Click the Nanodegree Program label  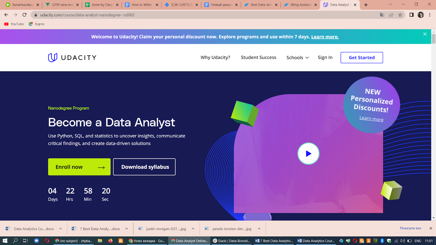pos(69,108)
